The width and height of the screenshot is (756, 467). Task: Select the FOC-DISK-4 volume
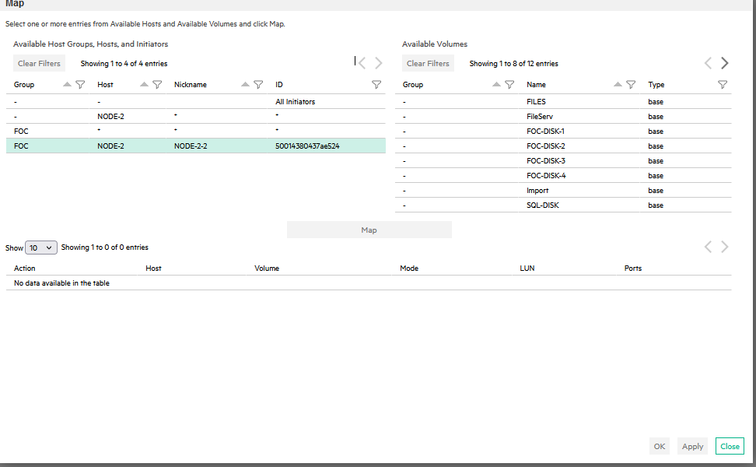(563, 176)
